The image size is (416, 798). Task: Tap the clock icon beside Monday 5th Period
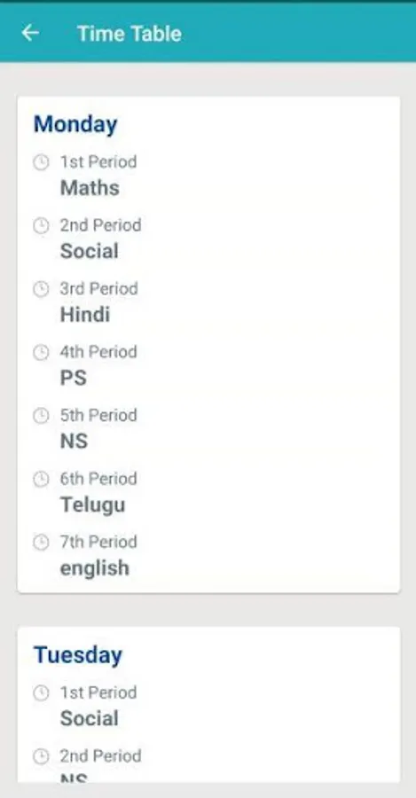(41, 416)
